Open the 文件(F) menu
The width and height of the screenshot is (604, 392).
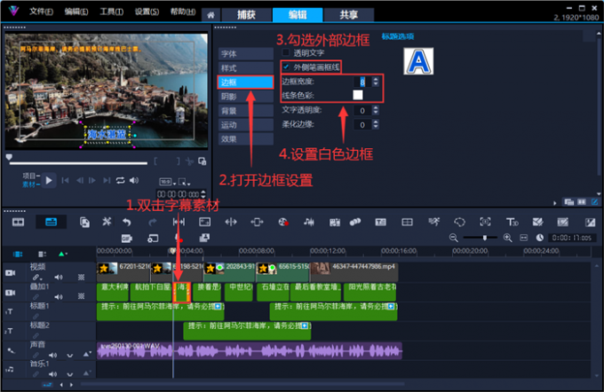pyautogui.click(x=40, y=12)
